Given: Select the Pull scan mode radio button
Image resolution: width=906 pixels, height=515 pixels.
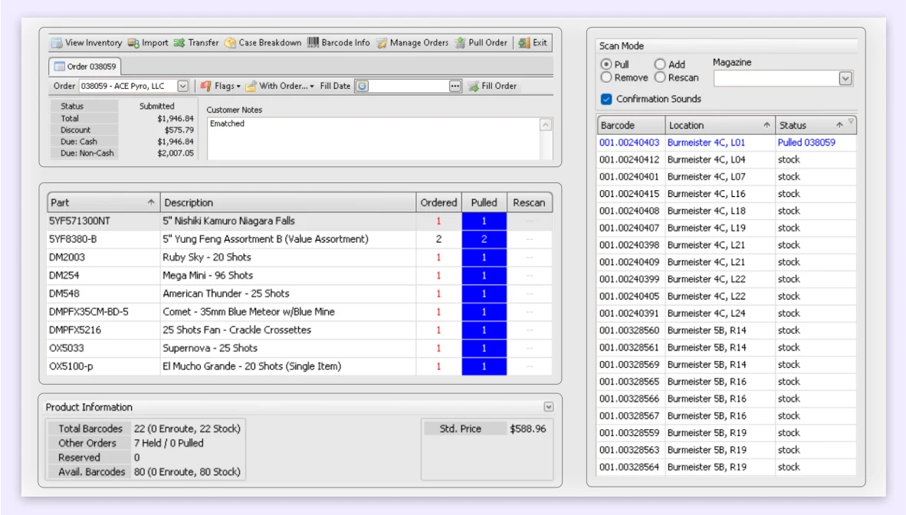Looking at the screenshot, I should pyautogui.click(x=606, y=64).
